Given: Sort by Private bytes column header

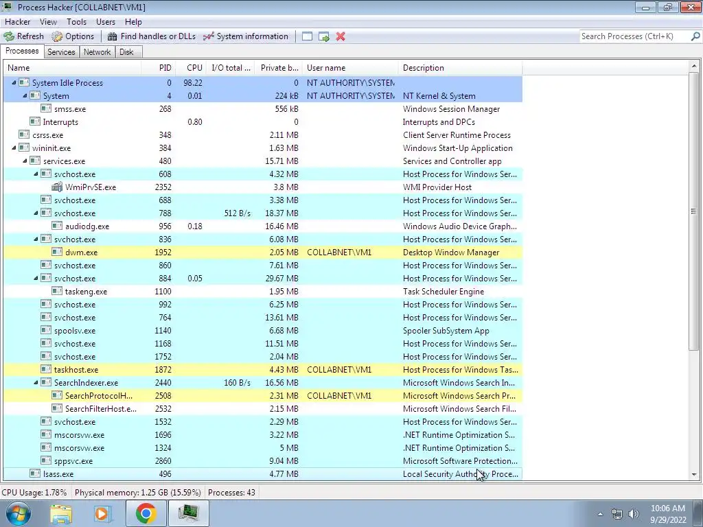Looking at the screenshot, I should pyautogui.click(x=279, y=68).
